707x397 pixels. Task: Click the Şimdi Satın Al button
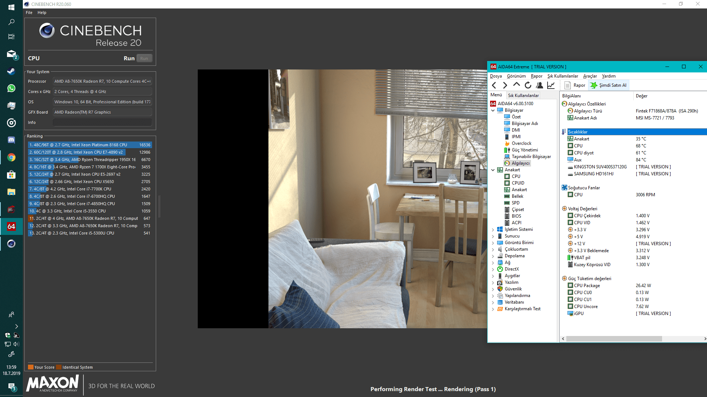[608, 85]
